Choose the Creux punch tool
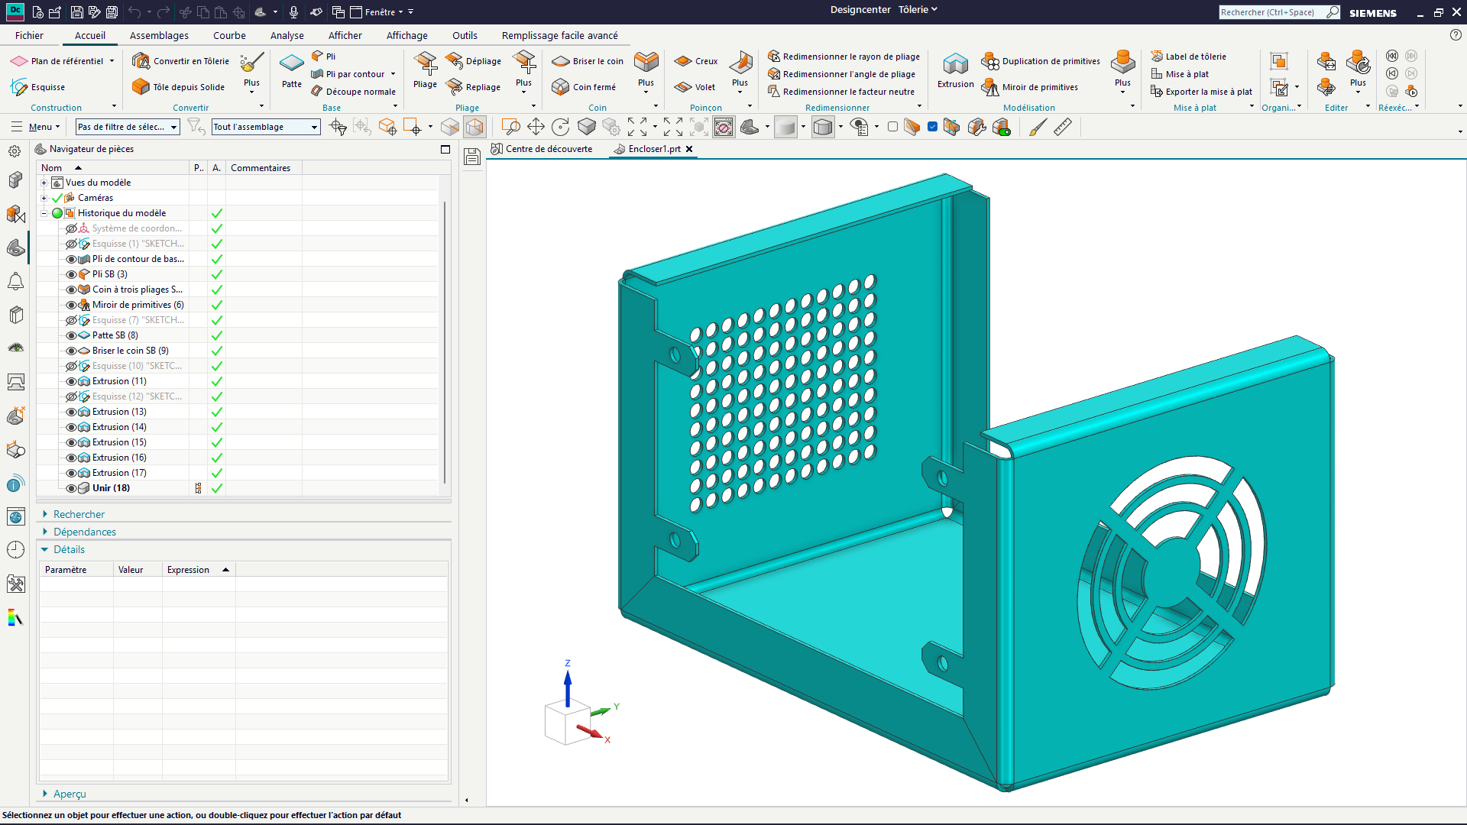1467x825 pixels. [x=696, y=61]
